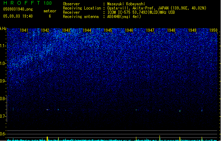
Task: Click the ICOM IC-575 receiver text
Action: point(141,12)
